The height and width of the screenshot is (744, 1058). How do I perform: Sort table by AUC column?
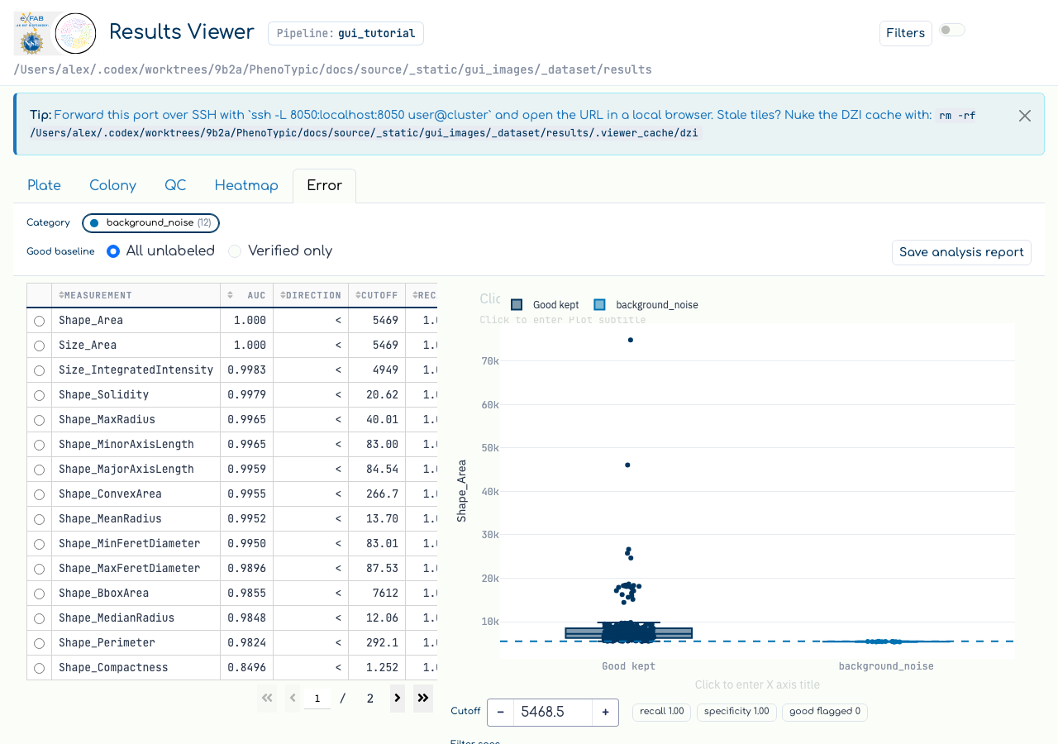pos(246,295)
